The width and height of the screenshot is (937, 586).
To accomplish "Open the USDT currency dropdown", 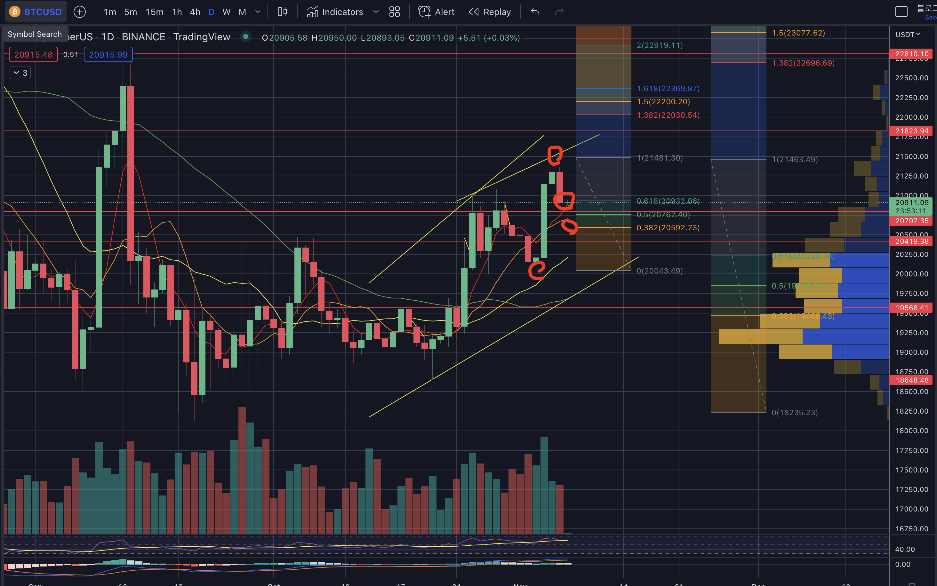I will click(907, 35).
